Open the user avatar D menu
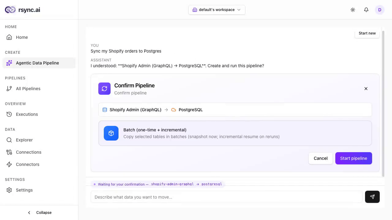The image size is (392, 220). (x=380, y=10)
